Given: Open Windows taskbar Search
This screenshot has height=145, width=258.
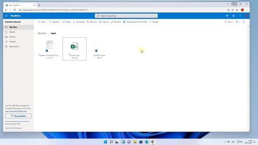Looking at the screenshot, I should pyautogui.click(x=111, y=142).
